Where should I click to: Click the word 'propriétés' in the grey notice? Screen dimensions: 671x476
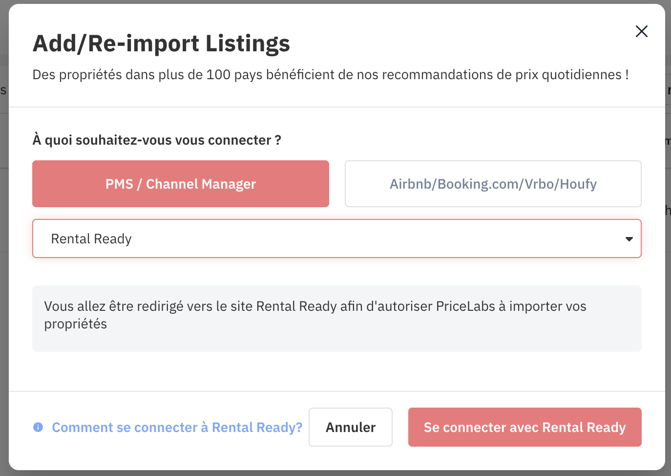(76, 324)
